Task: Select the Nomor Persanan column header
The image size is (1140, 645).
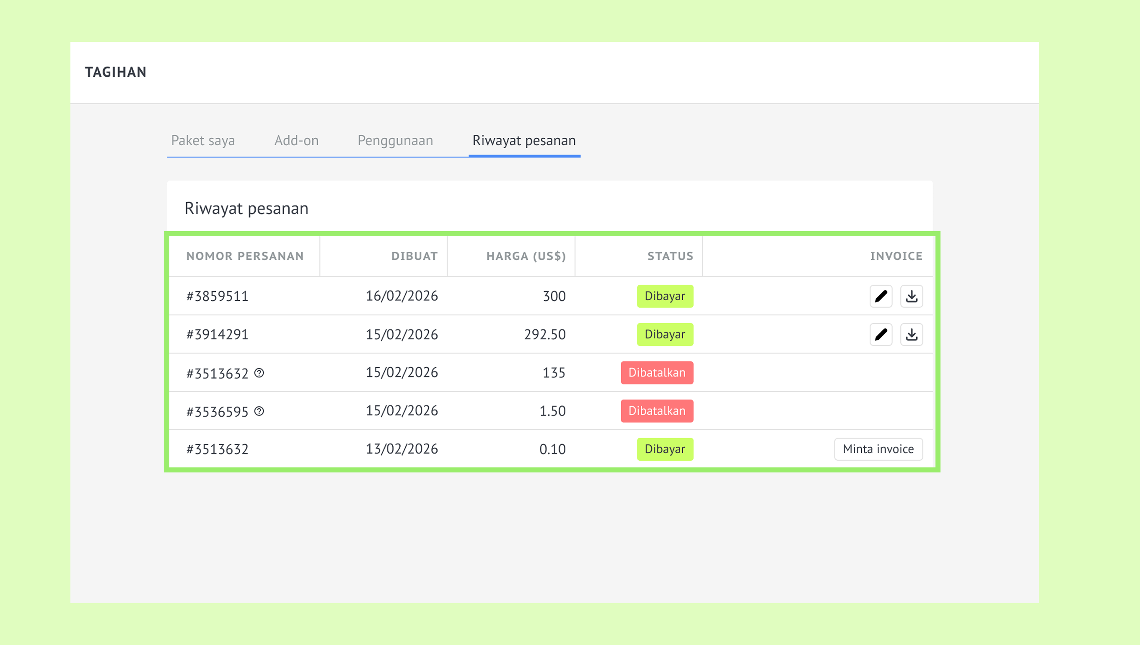Action: (245, 256)
